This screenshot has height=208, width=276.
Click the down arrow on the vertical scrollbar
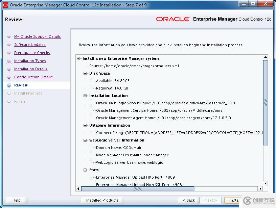(x=266, y=183)
